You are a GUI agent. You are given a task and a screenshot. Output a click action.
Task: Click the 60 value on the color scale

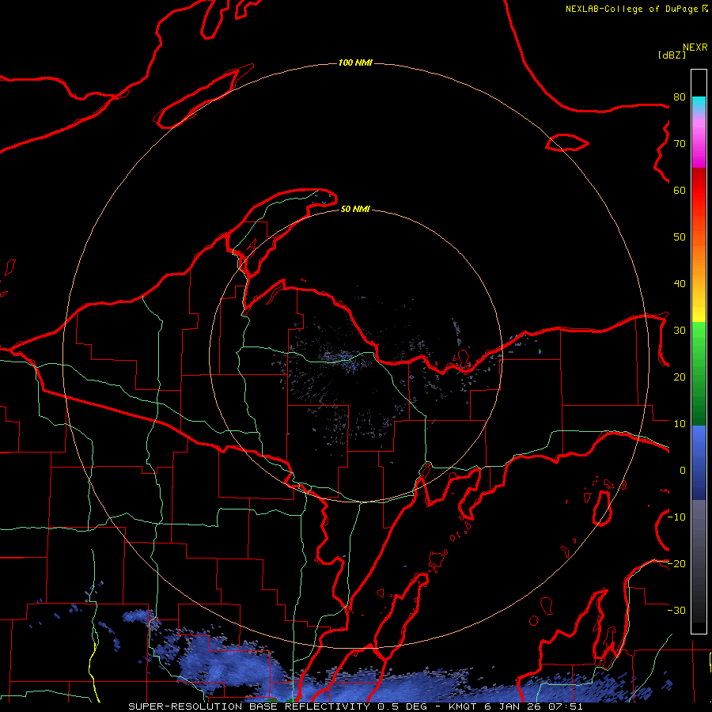(680, 190)
